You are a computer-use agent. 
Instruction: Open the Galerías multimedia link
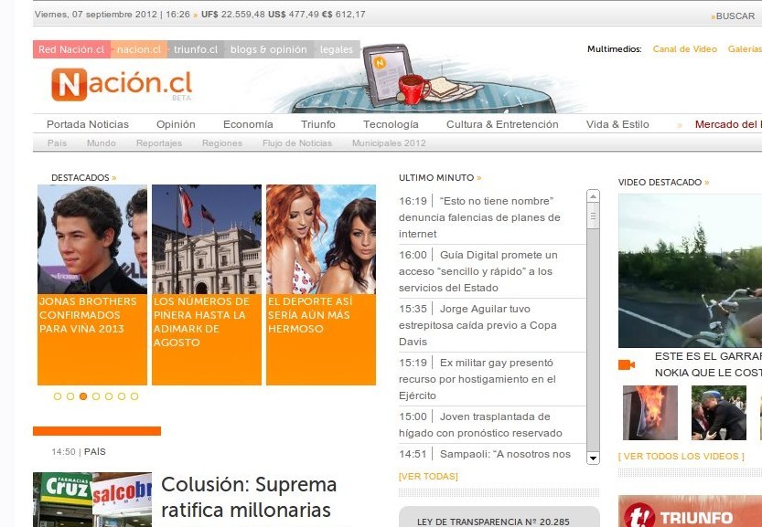click(745, 49)
